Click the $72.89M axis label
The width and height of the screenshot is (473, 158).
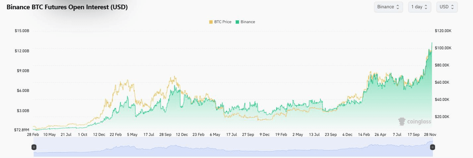pyautogui.click(x=22, y=130)
